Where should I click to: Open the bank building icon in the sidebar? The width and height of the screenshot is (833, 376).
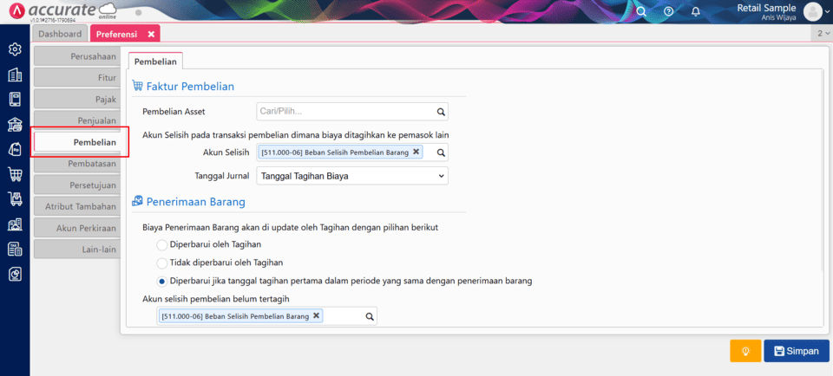tap(15, 124)
